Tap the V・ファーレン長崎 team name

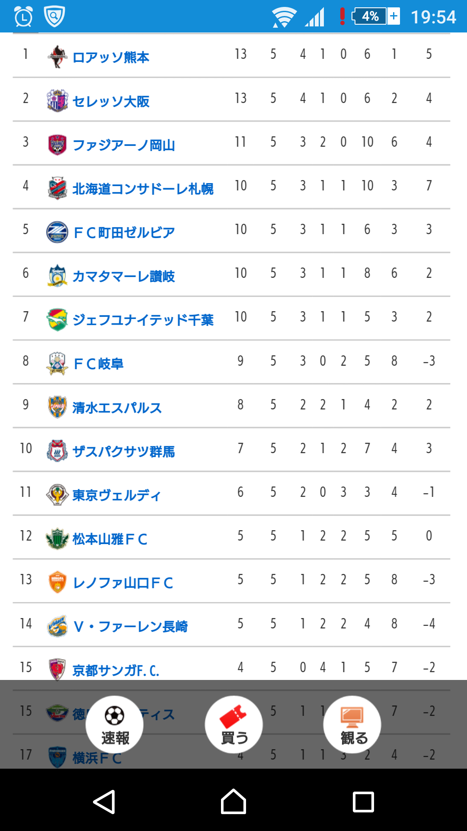click(130, 626)
